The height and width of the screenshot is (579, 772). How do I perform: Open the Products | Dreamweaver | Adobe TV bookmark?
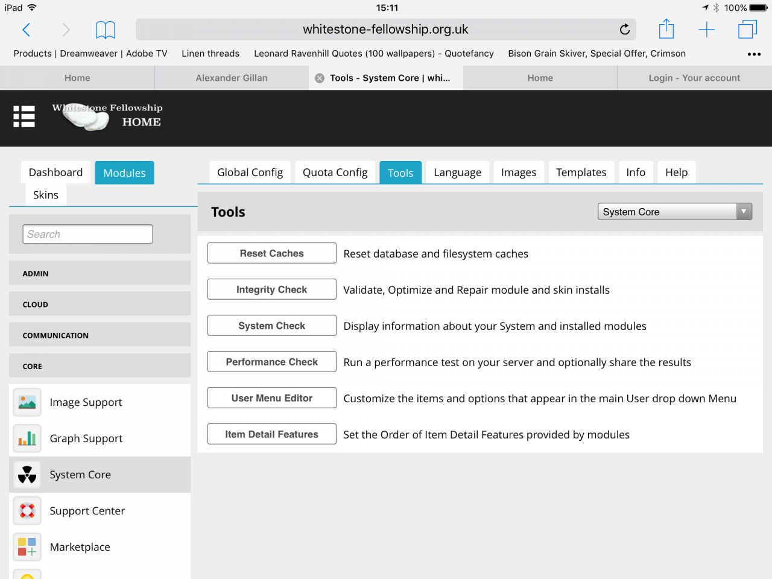[x=90, y=54]
